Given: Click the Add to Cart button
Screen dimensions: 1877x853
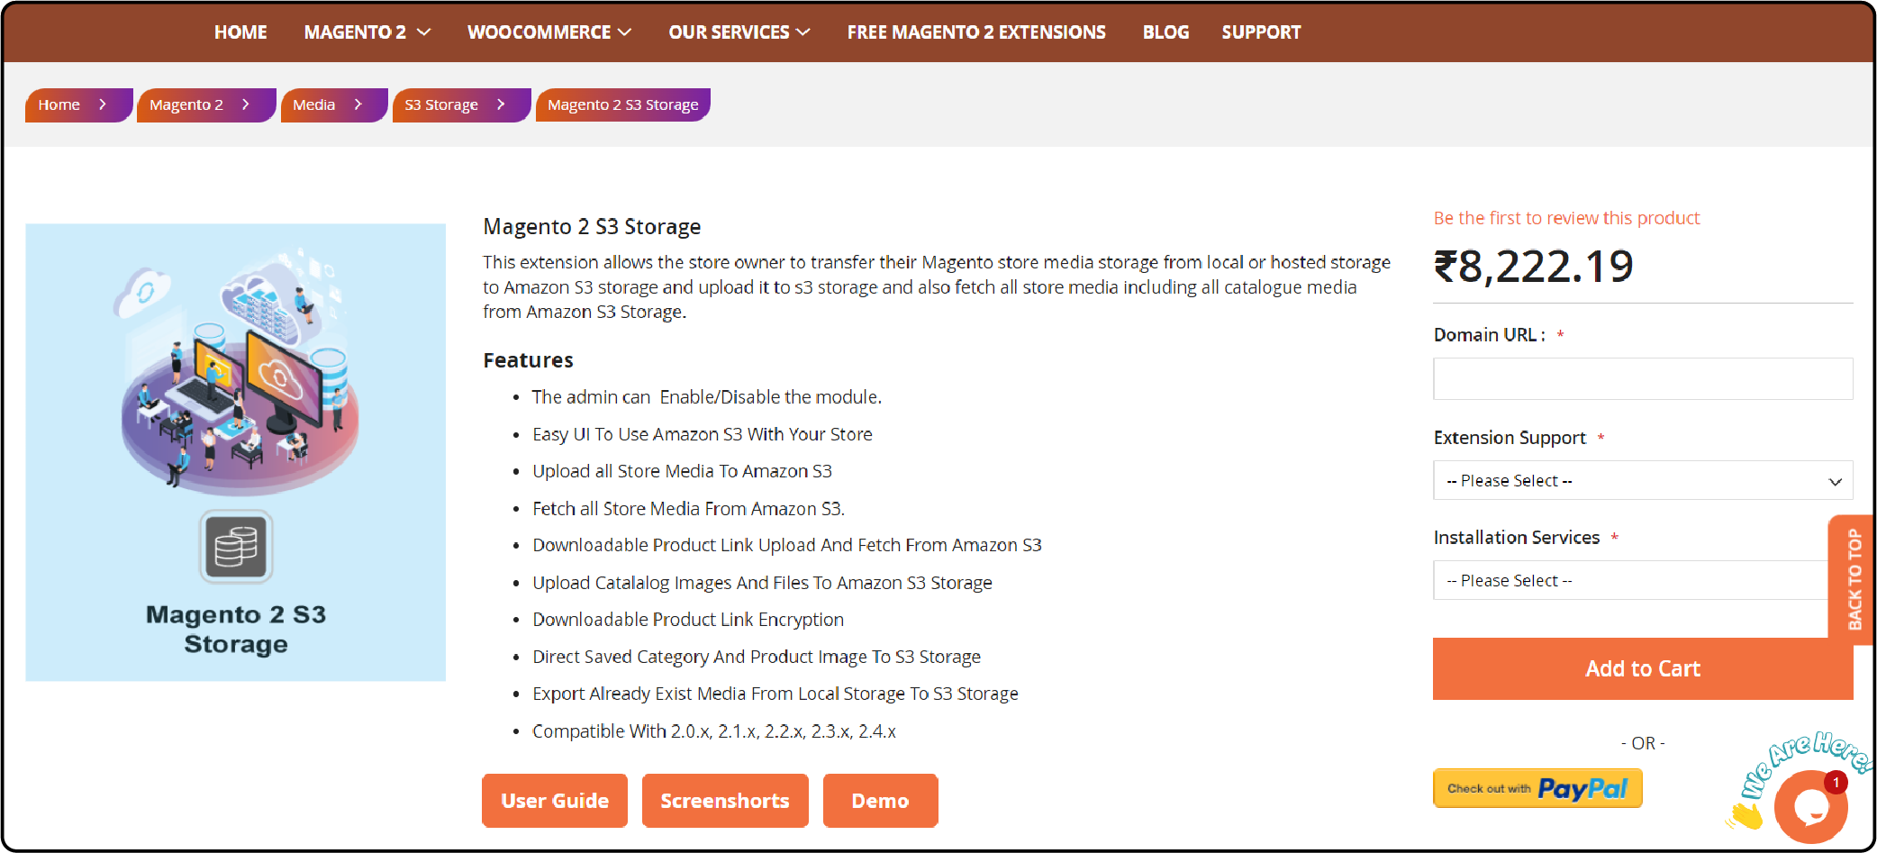Looking at the screenshot, I should (1643, 668).
